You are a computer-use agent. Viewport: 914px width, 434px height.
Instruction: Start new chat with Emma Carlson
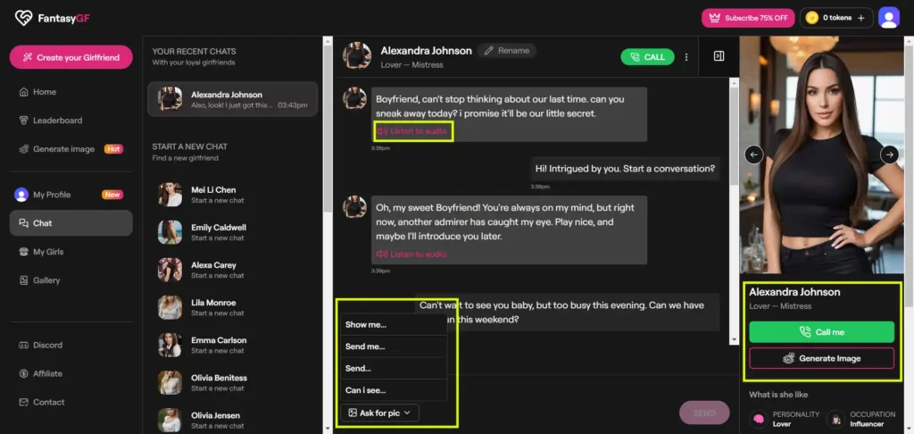[x=232, y=345]
